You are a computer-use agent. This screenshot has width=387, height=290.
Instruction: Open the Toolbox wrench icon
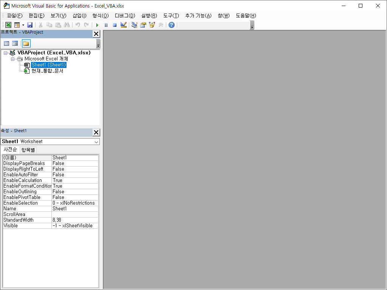161,25
